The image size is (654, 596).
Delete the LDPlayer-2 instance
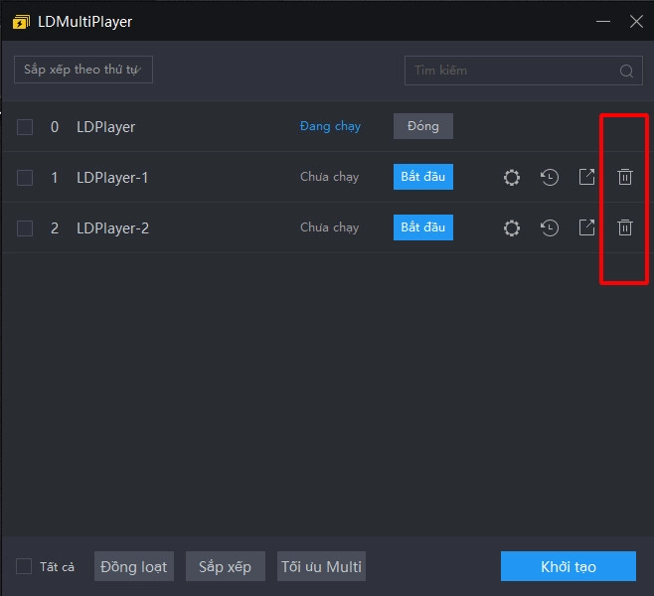625,228
